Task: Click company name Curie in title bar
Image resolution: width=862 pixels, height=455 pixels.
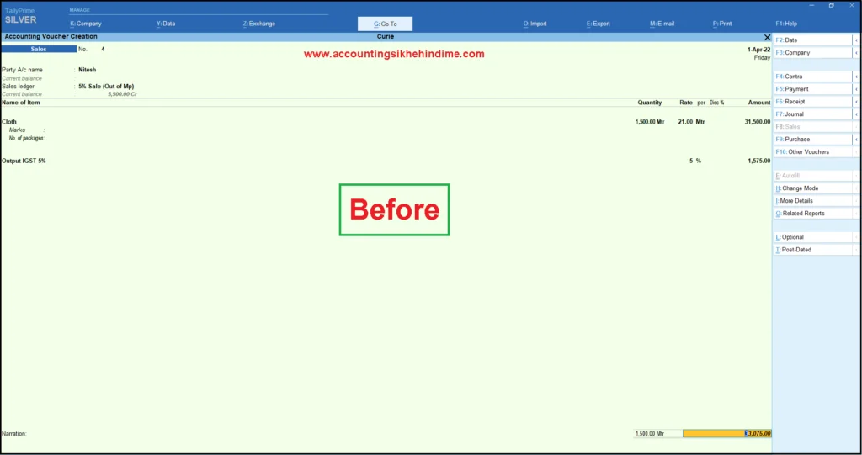Action: coord(386,37)
